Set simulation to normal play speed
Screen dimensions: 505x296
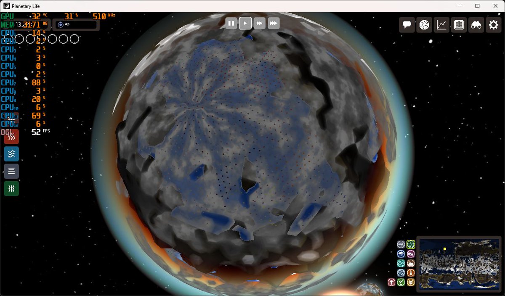245,23
